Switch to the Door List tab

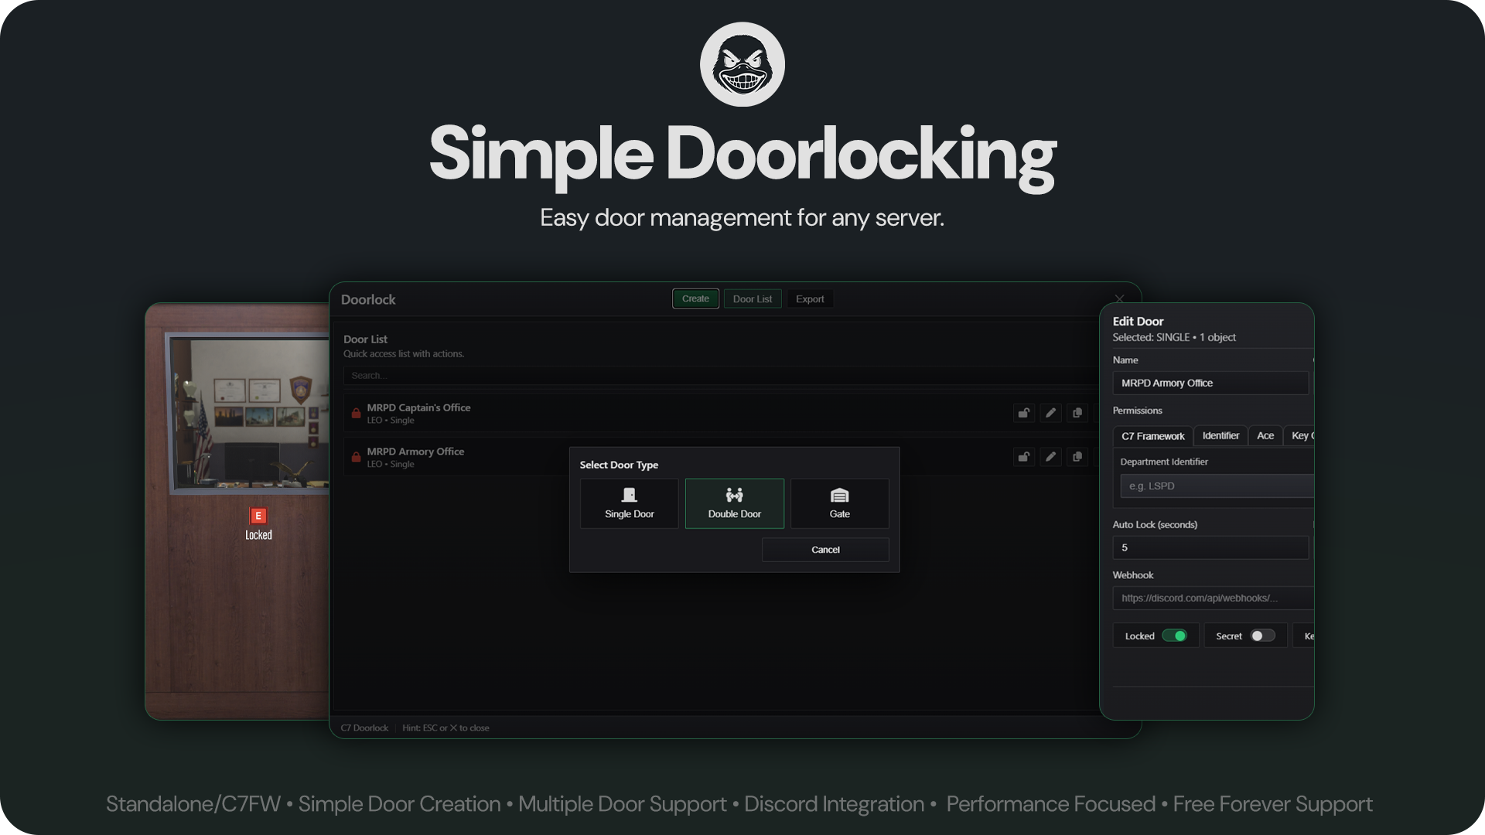[753, 299]
